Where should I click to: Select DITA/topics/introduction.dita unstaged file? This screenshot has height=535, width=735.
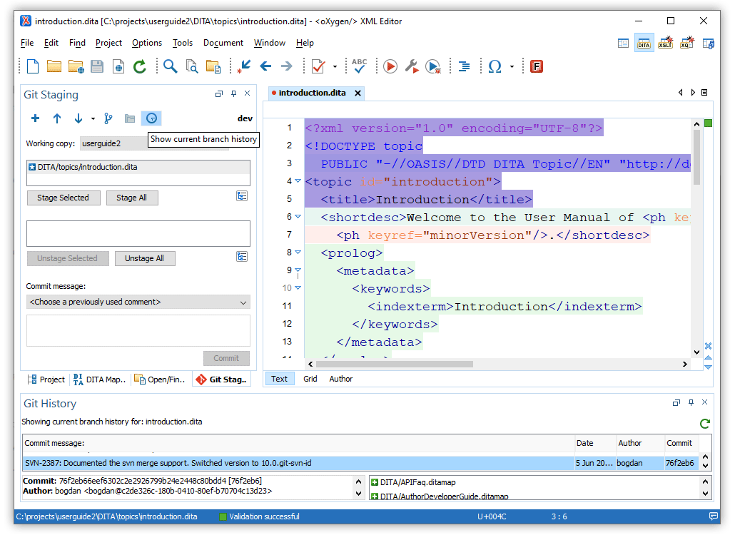tap(138, 167)
